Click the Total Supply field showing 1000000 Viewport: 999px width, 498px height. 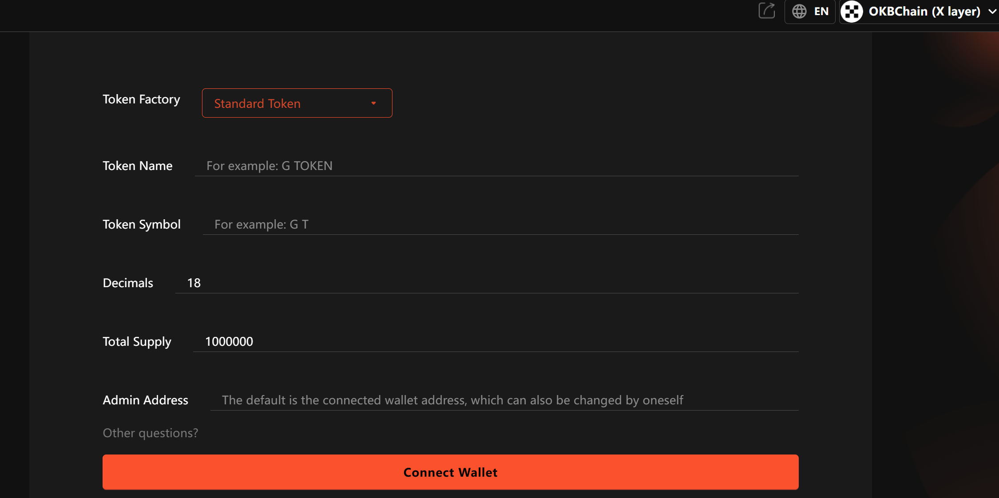[x=496, y=341]
